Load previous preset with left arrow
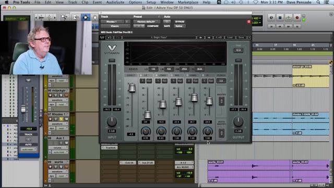This screenshot has width=334, height=188. [200, 38]
